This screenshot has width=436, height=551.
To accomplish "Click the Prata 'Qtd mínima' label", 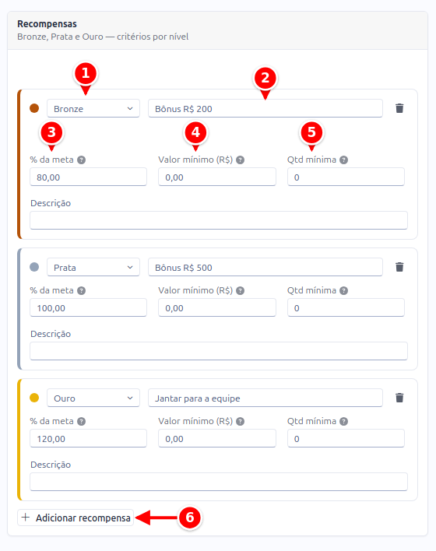I will (312, 290).
